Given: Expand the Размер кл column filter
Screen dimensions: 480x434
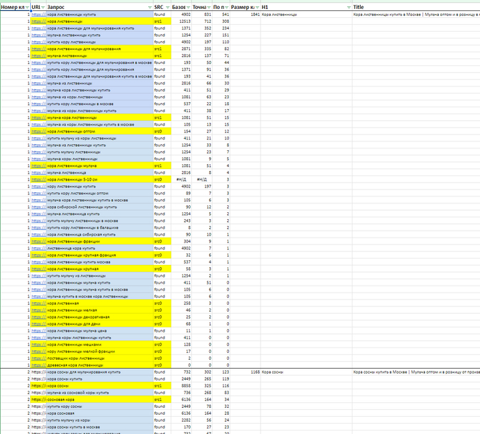Looking at the screenshot, I should coord(256,7).
